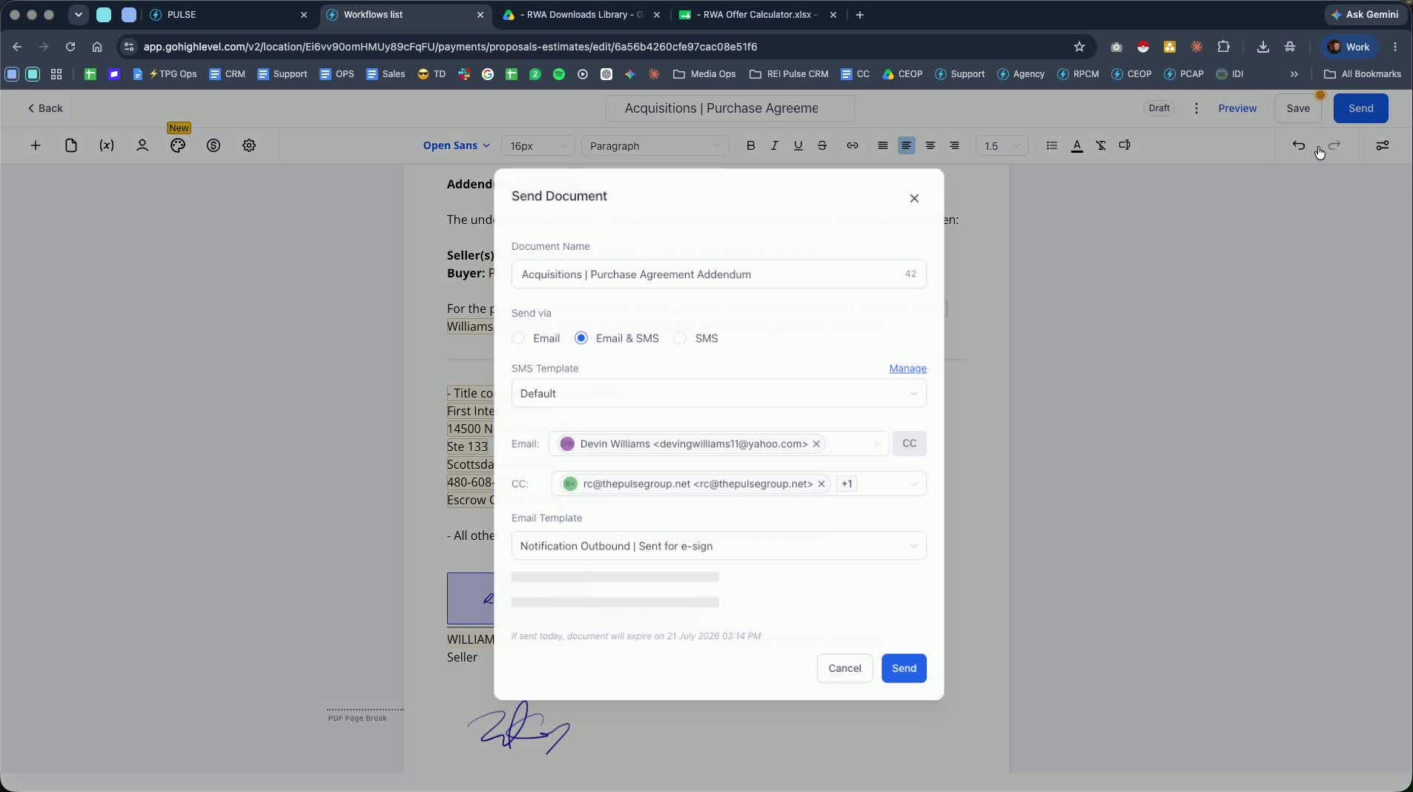This screenshot has width=1413, height=792.
Task: Remove Devin Williams from Email recipients
Action: 816,443
